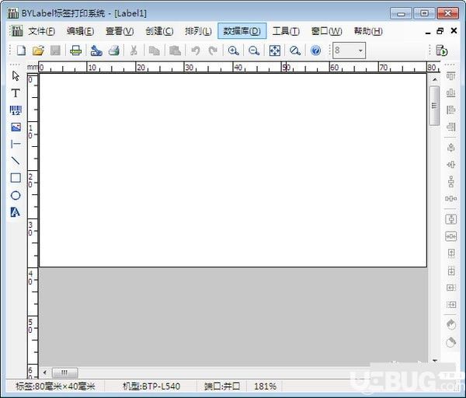466x398 pixels.
Task: Click the Save disk icon
Action: [x=55, y=51]
